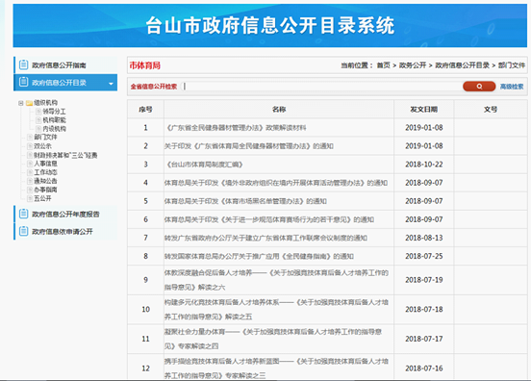Click the 发文日期 column header
The image size is (531, 381).
(x=423, y=110)
